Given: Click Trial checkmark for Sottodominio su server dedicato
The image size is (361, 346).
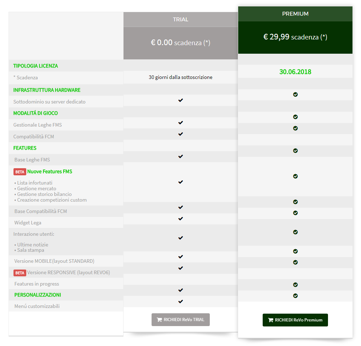Looking at the screenshot, I should click(180, 100).
